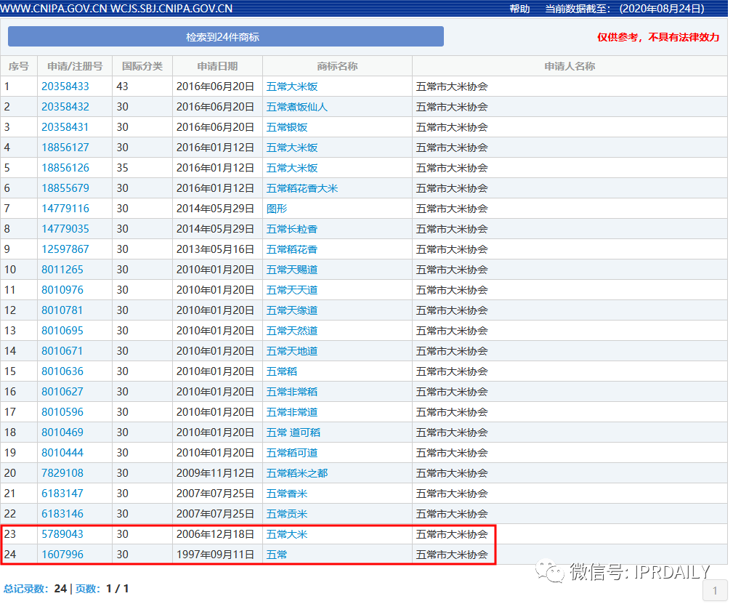Open trademark 五常银饭
The width and height of the screenshot is (733, 604).
[x=286, y=127]
